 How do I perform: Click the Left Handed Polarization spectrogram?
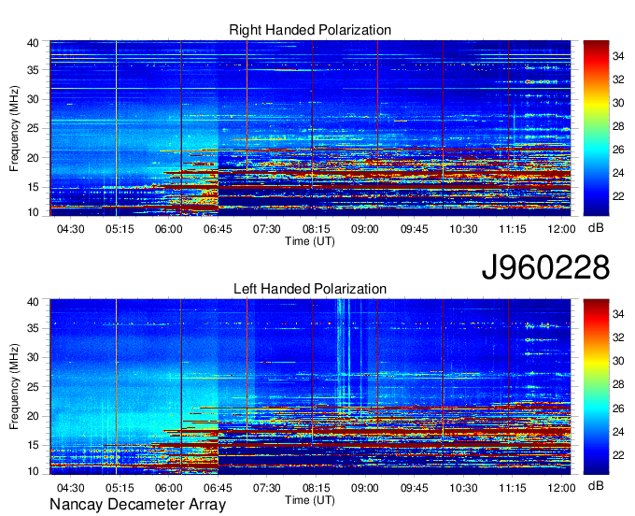click(310, 387)
